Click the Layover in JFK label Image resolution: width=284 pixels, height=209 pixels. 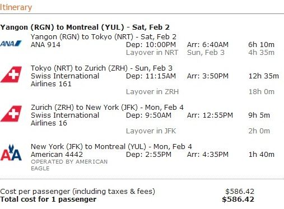151,131
